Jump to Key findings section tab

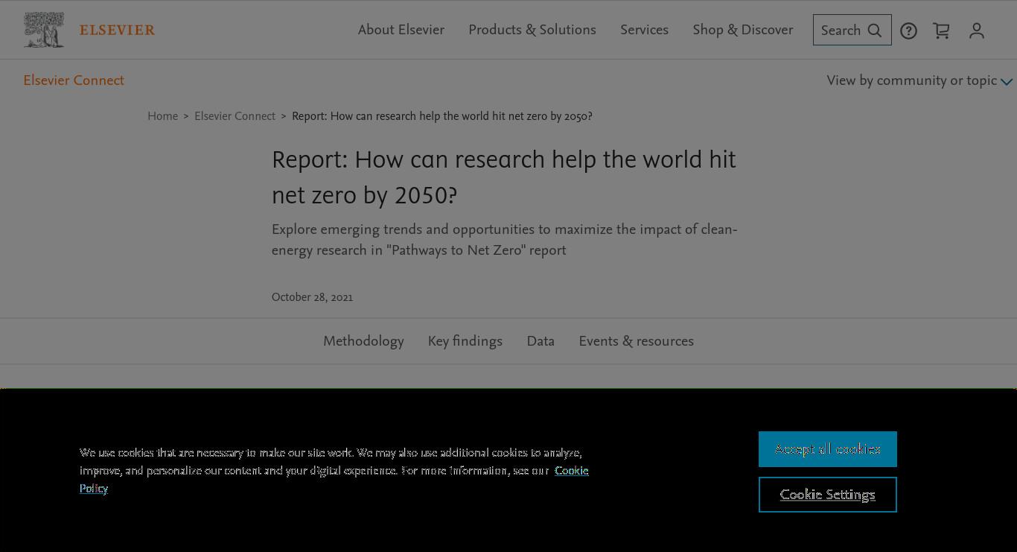[465, 341]
